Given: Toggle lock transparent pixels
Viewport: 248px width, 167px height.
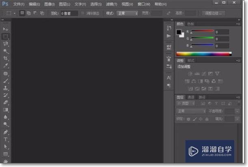Looking at the screenshot, I should coord(188,119).
